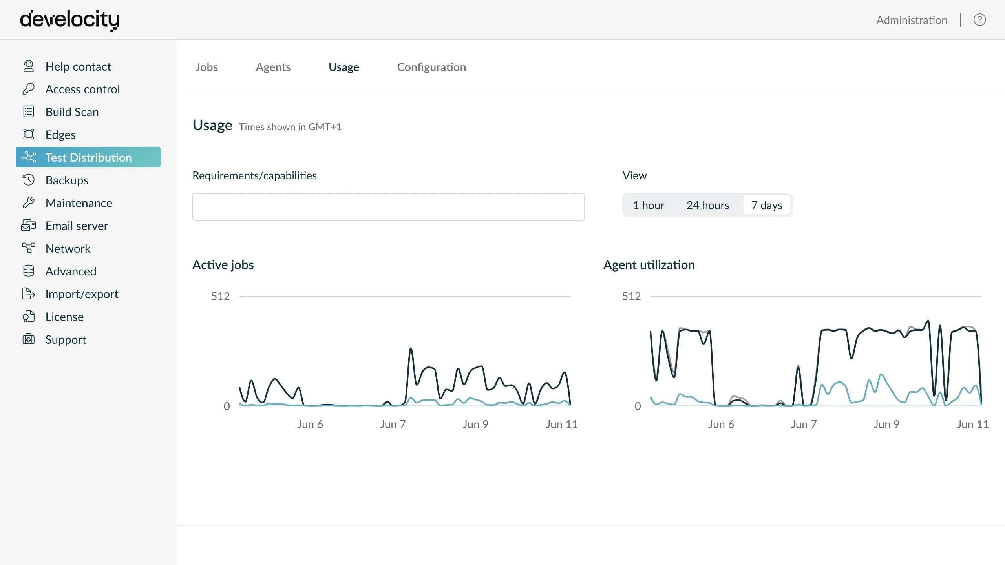Viewport: 1005px width, 565px height.
Task: Click the Import/export arrow icon
Action: [x=29, y=294]
